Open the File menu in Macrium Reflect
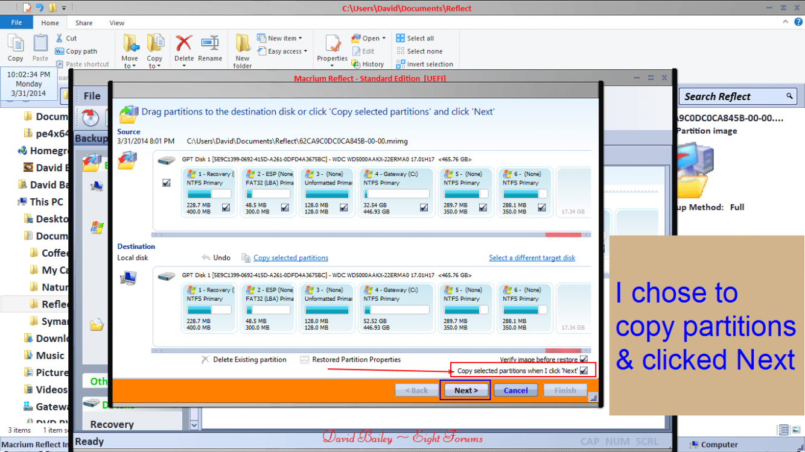Image resolution: width=805 pixels, height=452 pixels. pyautogui.click(x=92, y=96)
